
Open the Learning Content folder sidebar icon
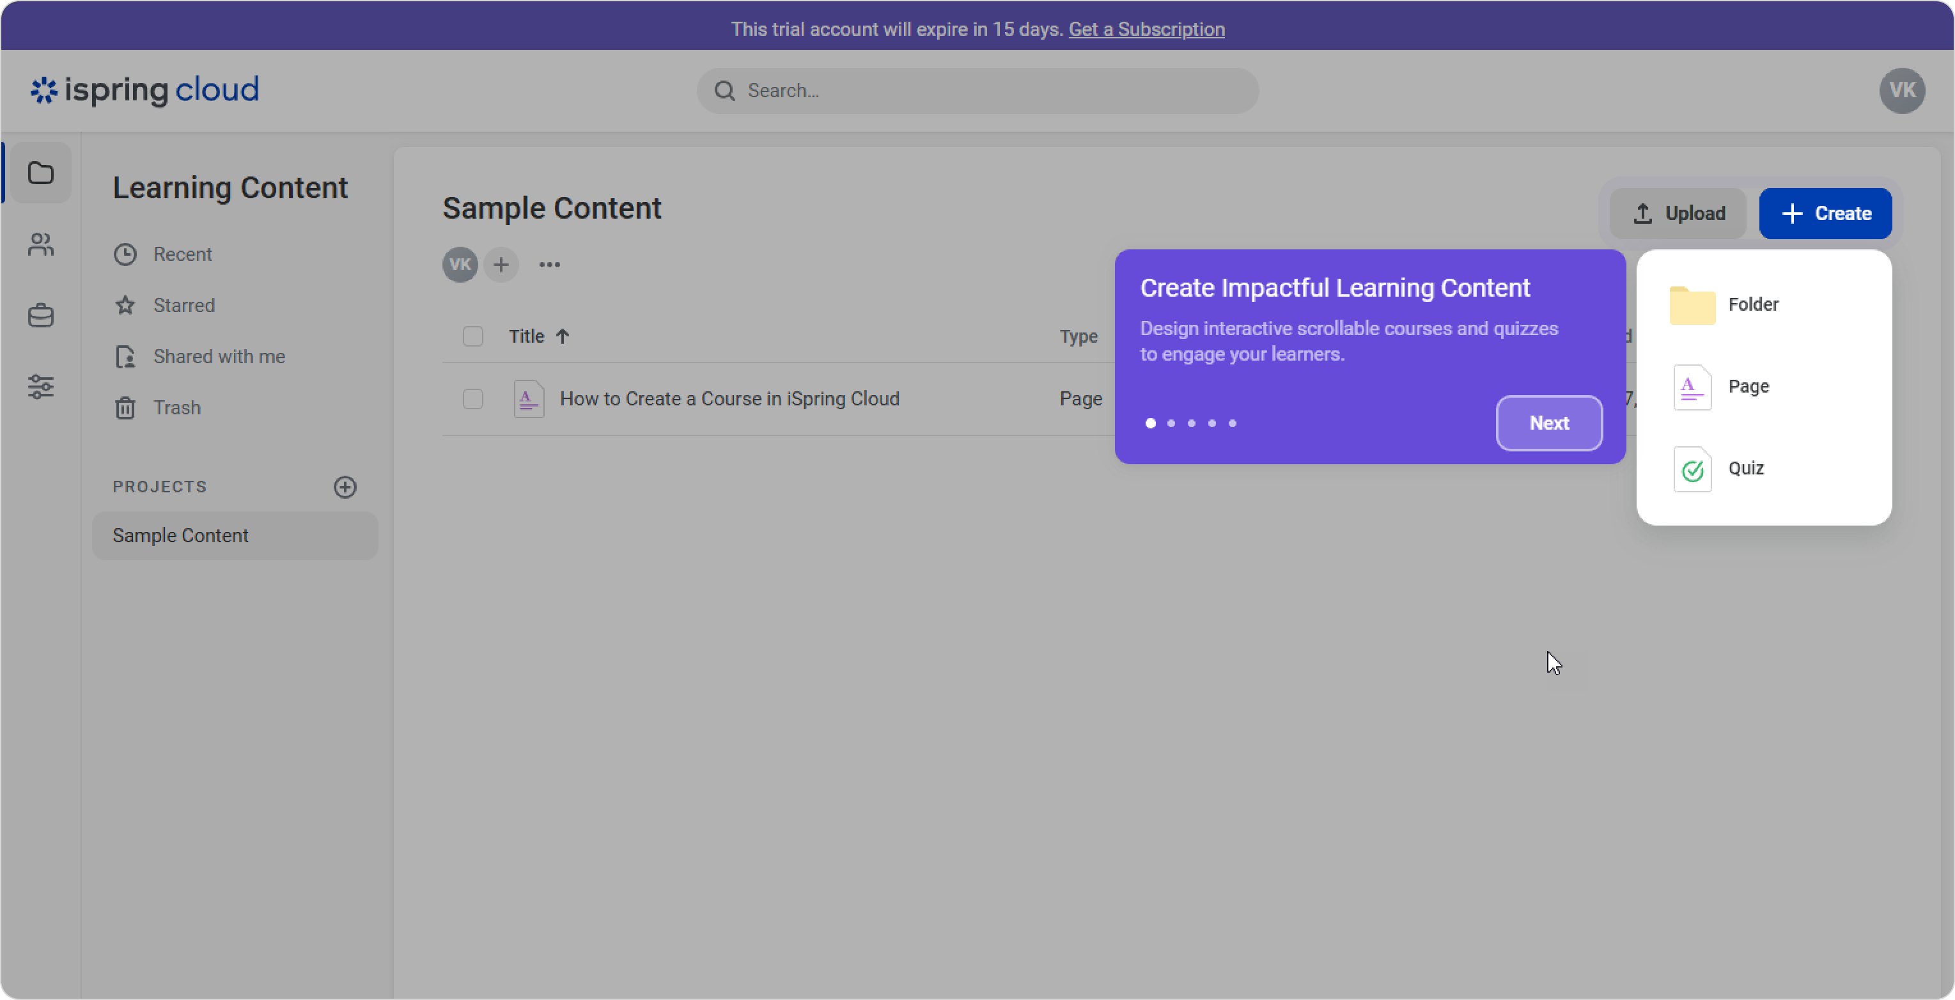tap(41, 173)
